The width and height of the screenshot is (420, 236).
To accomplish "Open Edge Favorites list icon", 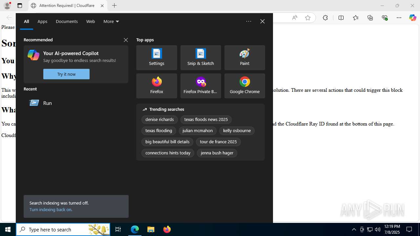I will pos(355,18).
